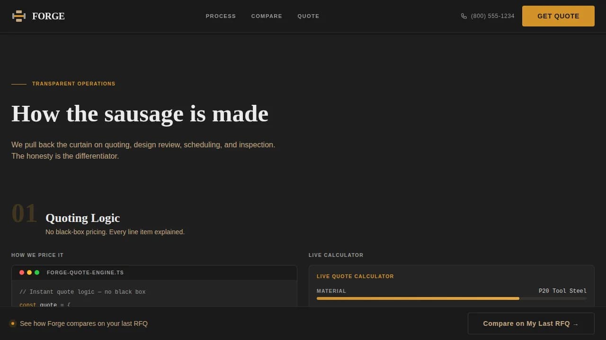The image size is (606, 340).
Task: Click the P20 Tool Steel material value
Action: click(562, 291)
